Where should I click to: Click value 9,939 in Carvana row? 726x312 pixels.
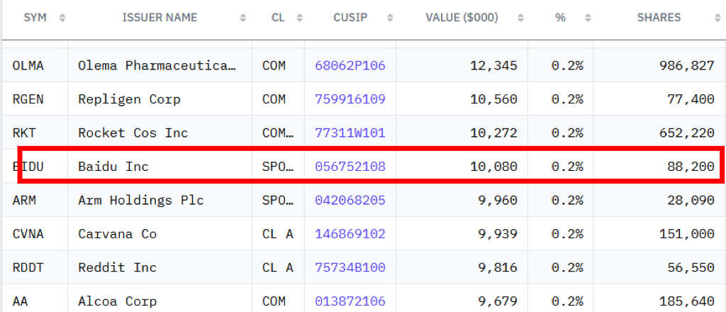[x=497, y=234]
